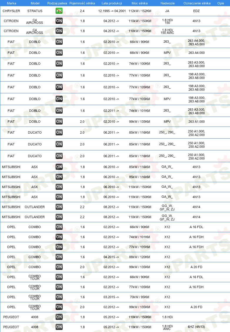Click ON icon in Combo Tour 70kW / 95KM row
The height and width of the screenshot is (332, 230).
click(x=59, y=297)
